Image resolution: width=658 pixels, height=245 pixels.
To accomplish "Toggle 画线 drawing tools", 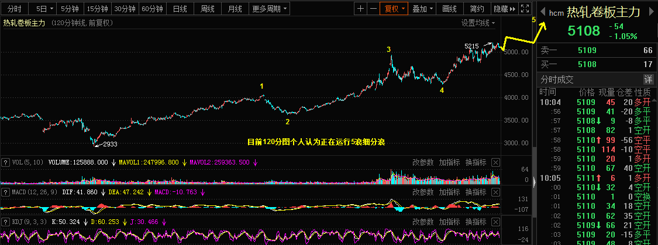I will [x=449, y=8].
